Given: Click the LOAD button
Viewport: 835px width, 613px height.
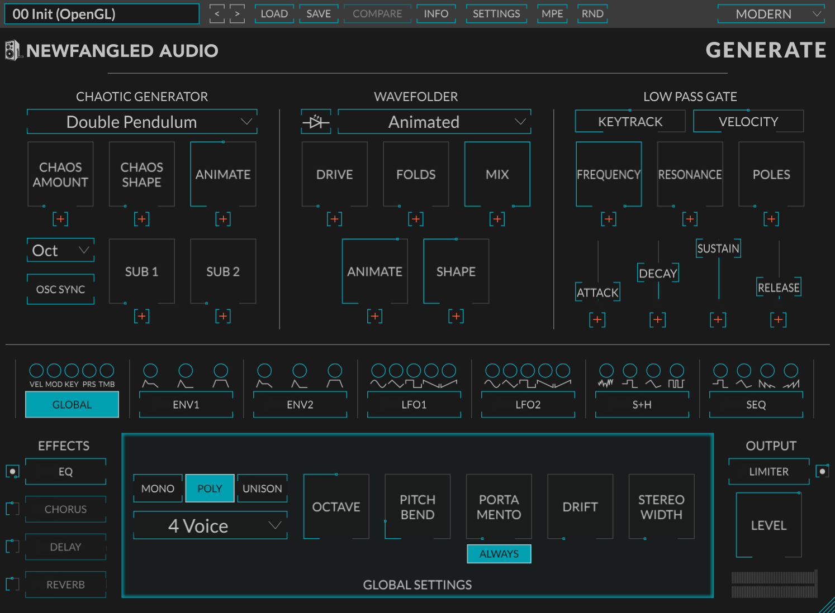Looking at the screenshot, I should click(274, 13).
